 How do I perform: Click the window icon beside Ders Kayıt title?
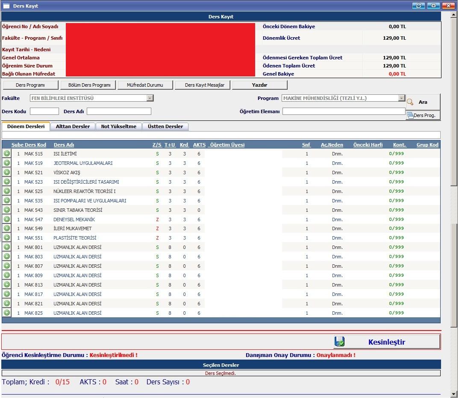click(x=6, y=6)
